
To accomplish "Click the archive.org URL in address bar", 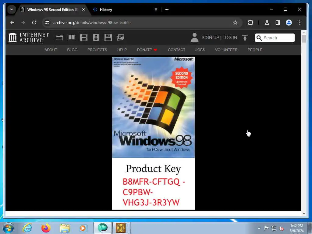I will tap(92, 23).
